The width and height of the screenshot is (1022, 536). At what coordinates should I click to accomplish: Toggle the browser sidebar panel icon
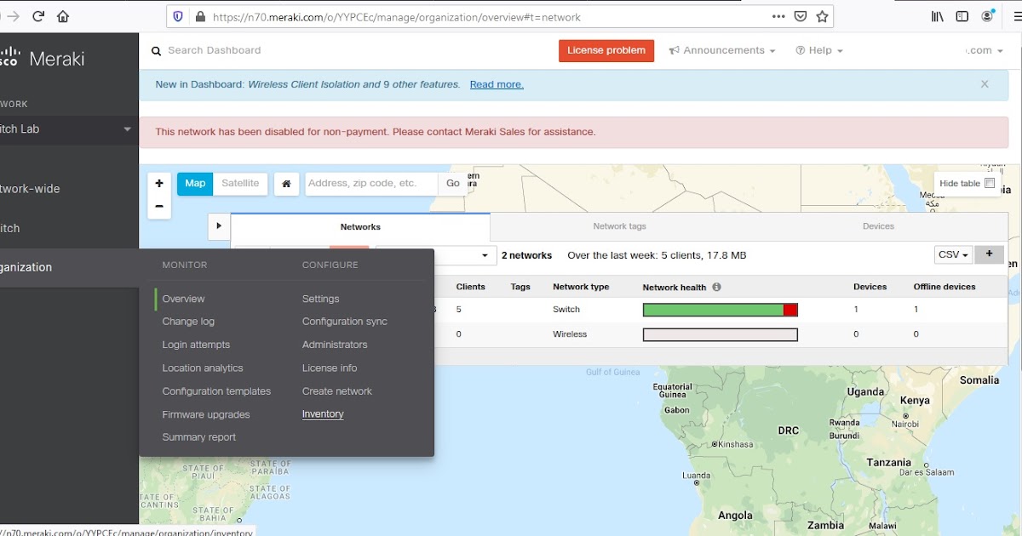point(962,15)
